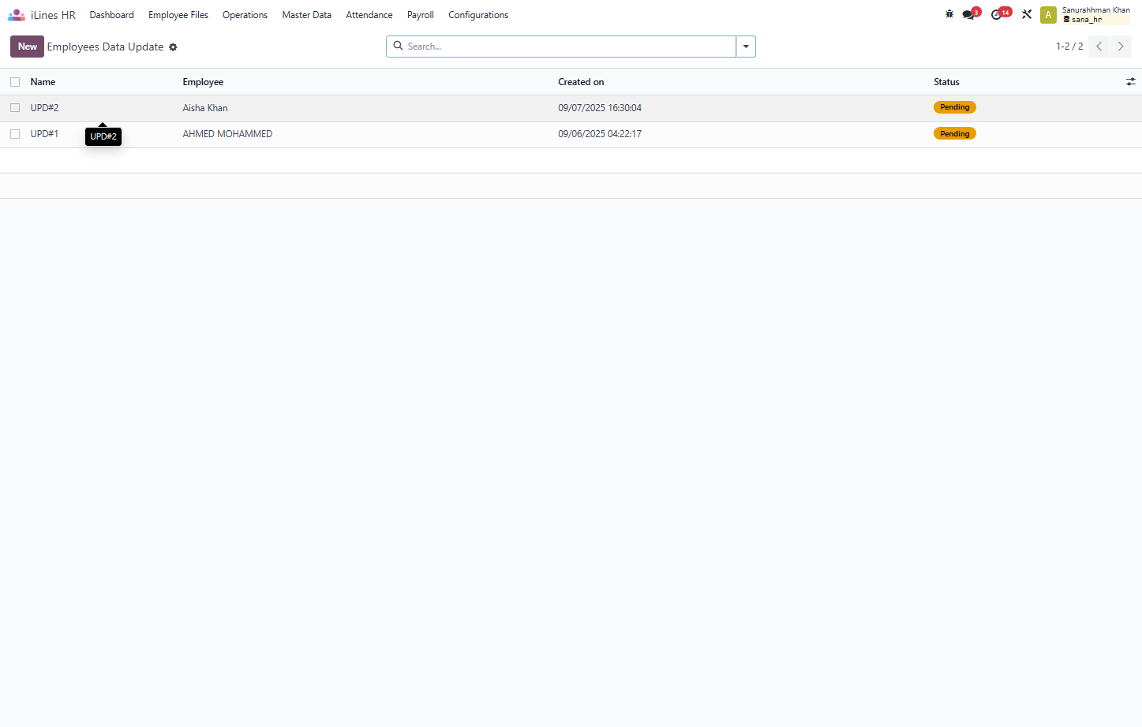Viewport: 1142px width, 727px height.
Task: Go to next page of records
Action: 1121,47
